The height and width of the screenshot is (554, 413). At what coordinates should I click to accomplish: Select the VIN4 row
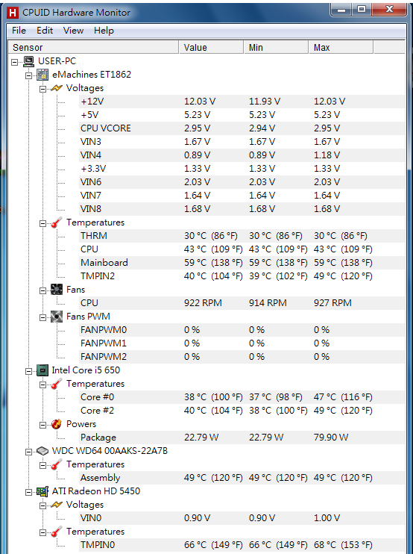click(242, 155)
